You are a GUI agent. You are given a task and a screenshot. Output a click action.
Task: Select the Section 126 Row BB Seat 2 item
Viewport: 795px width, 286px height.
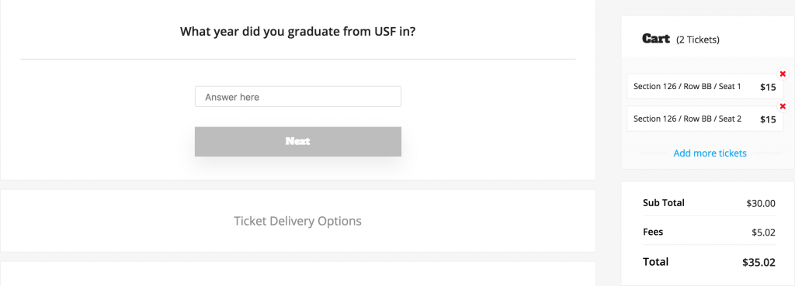point(705,119)
